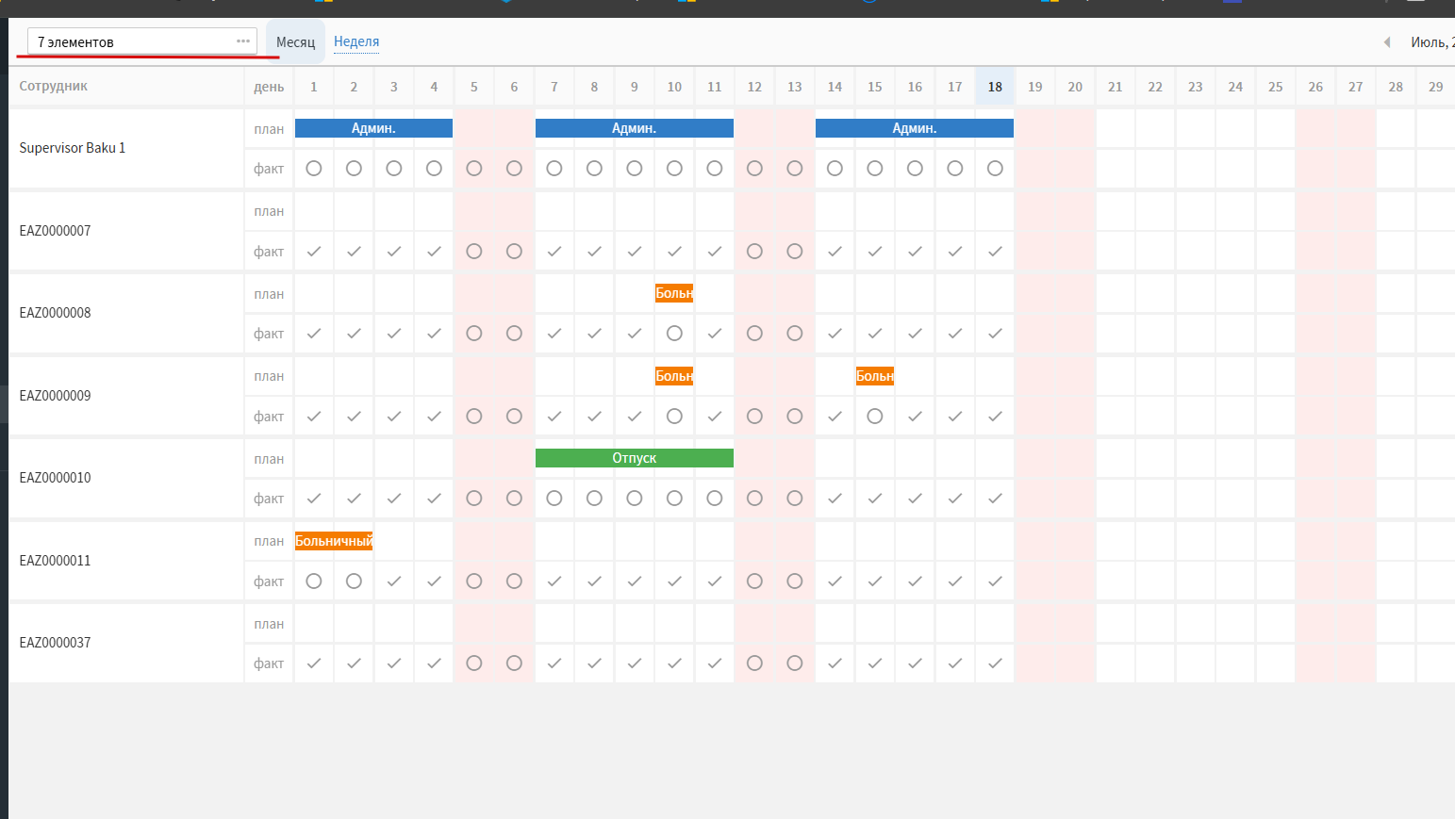Click empty plan cell day 21 for EAZ0000007
The width and height of the screenshot is (1455, 819).
pos(1116,211)
